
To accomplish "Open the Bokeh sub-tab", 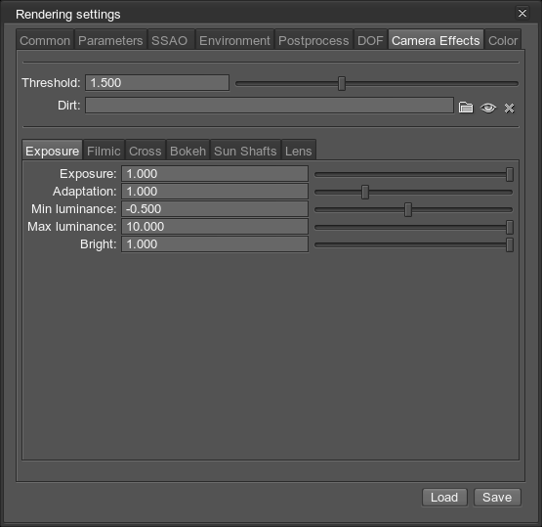I will point(188,151).
